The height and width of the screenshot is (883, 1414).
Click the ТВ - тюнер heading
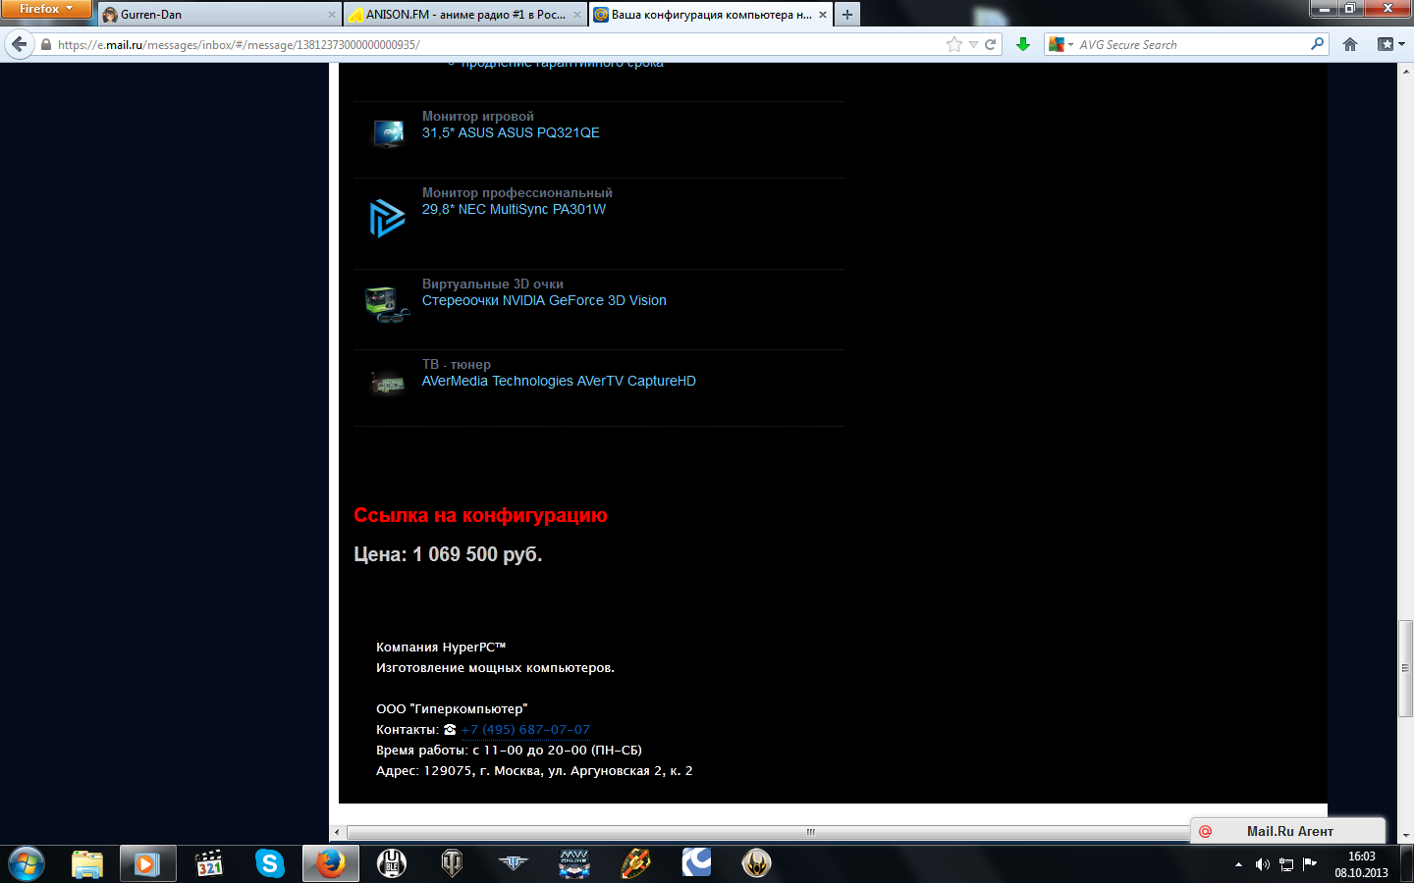pyautogui.click(x=457, y=364)
